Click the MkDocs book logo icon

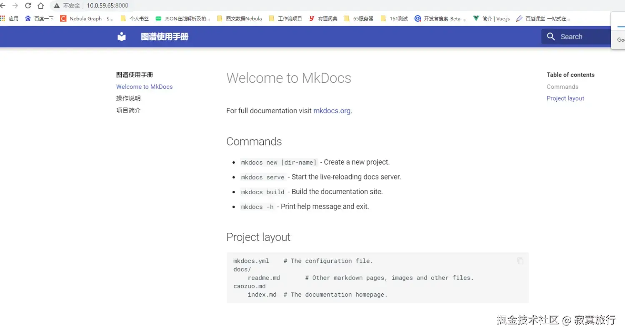pyautogui.click(x=121, y=37)
